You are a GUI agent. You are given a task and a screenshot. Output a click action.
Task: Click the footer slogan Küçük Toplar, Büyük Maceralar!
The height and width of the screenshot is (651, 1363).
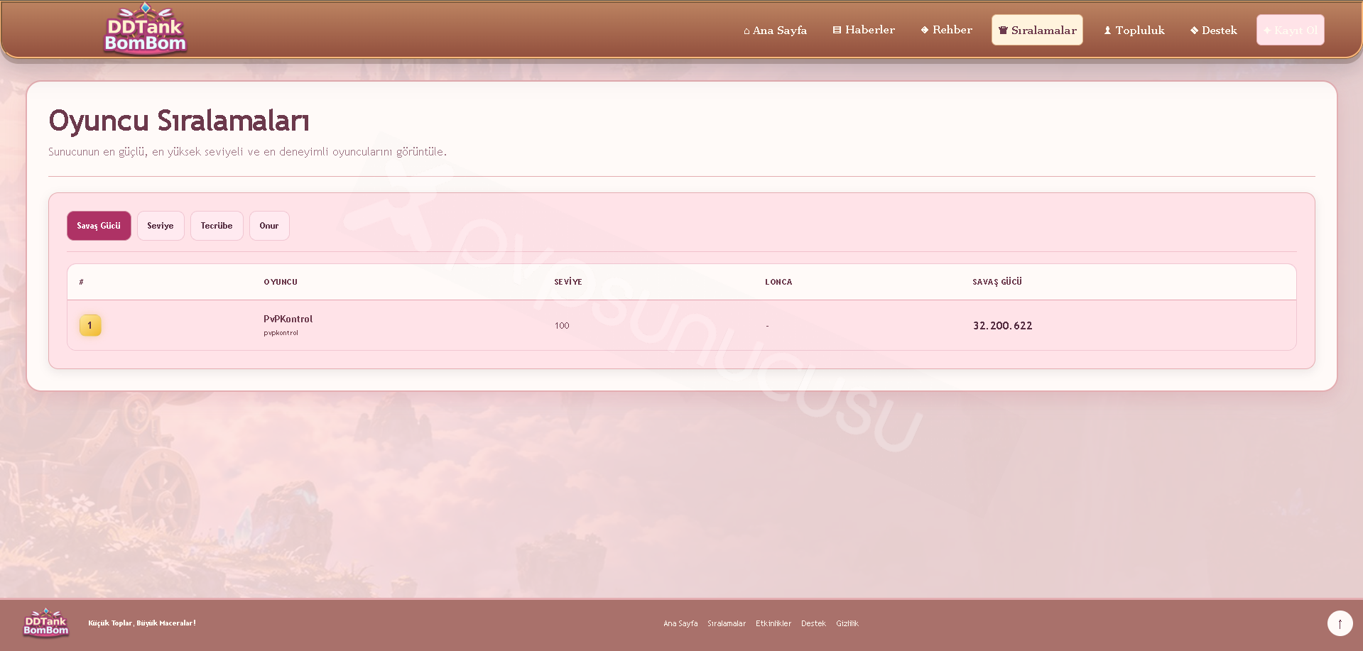click(x=142, y=623)
